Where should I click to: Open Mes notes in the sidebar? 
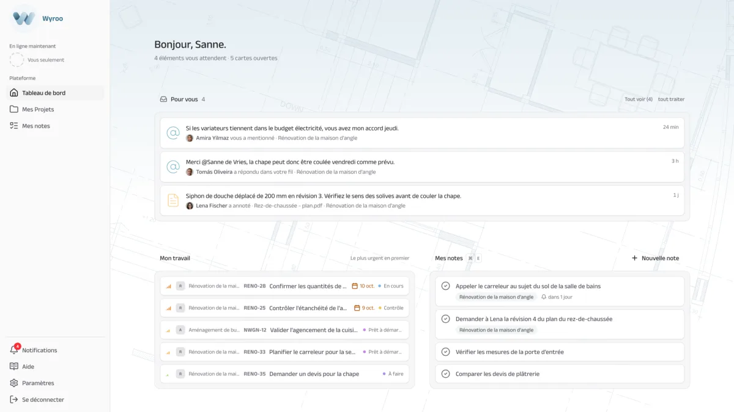click(x=55, y=126)
